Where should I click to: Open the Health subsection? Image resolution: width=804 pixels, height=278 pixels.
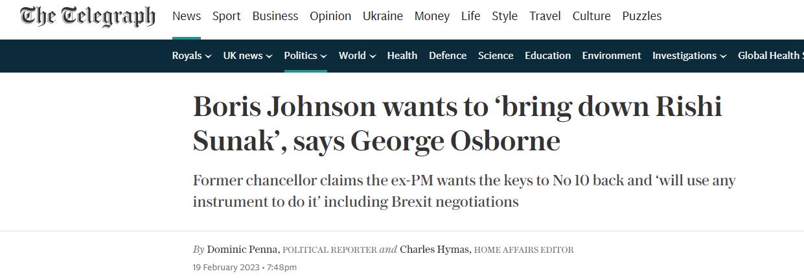pos(402,56)
